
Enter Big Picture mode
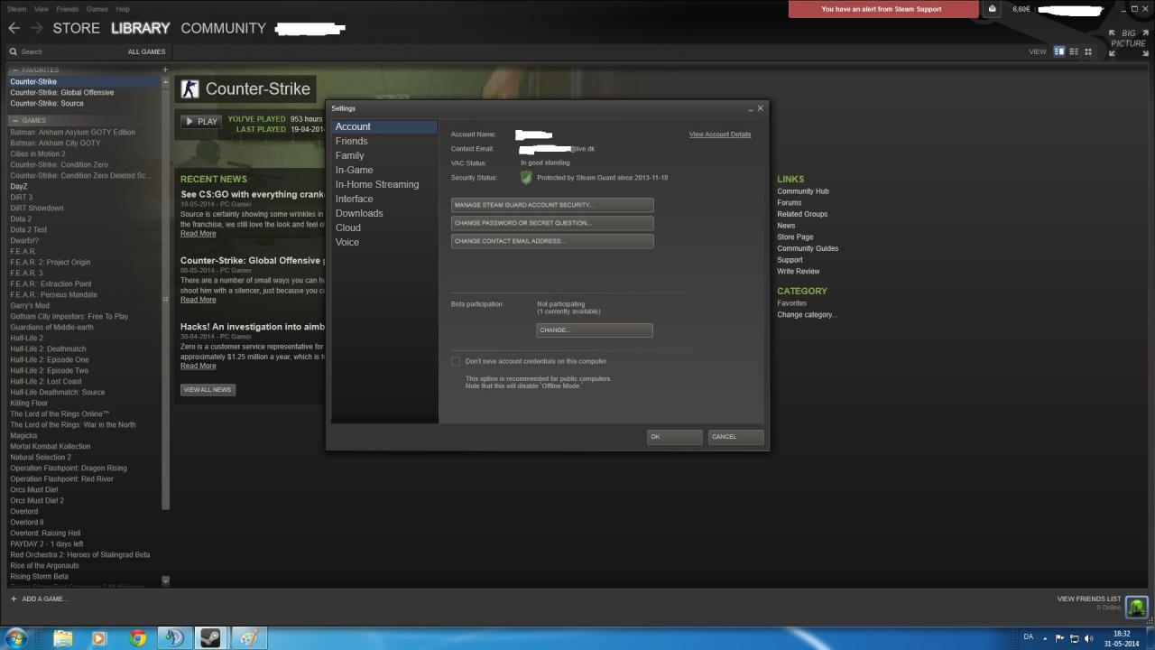[x=1128, y=42]
